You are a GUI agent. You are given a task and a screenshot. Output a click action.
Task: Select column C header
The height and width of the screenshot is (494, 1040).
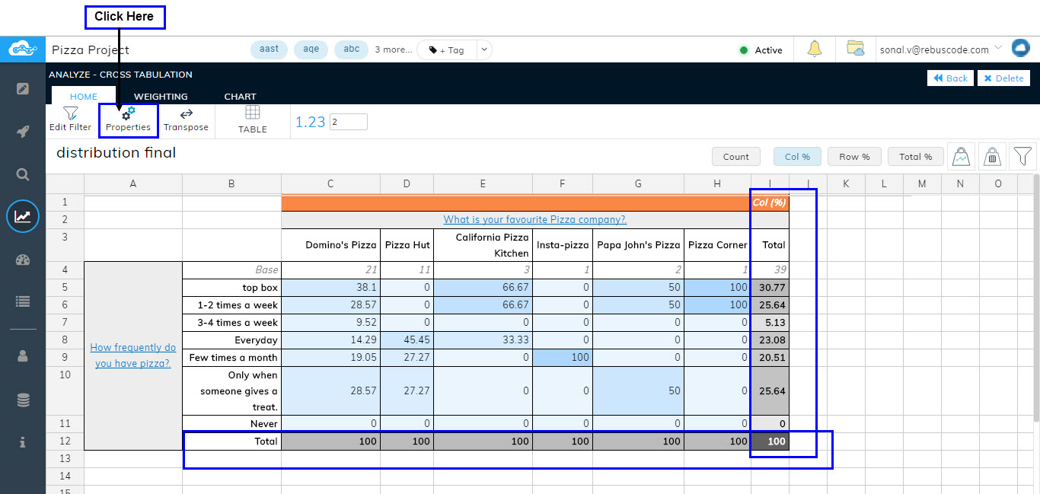pos(330,183)
